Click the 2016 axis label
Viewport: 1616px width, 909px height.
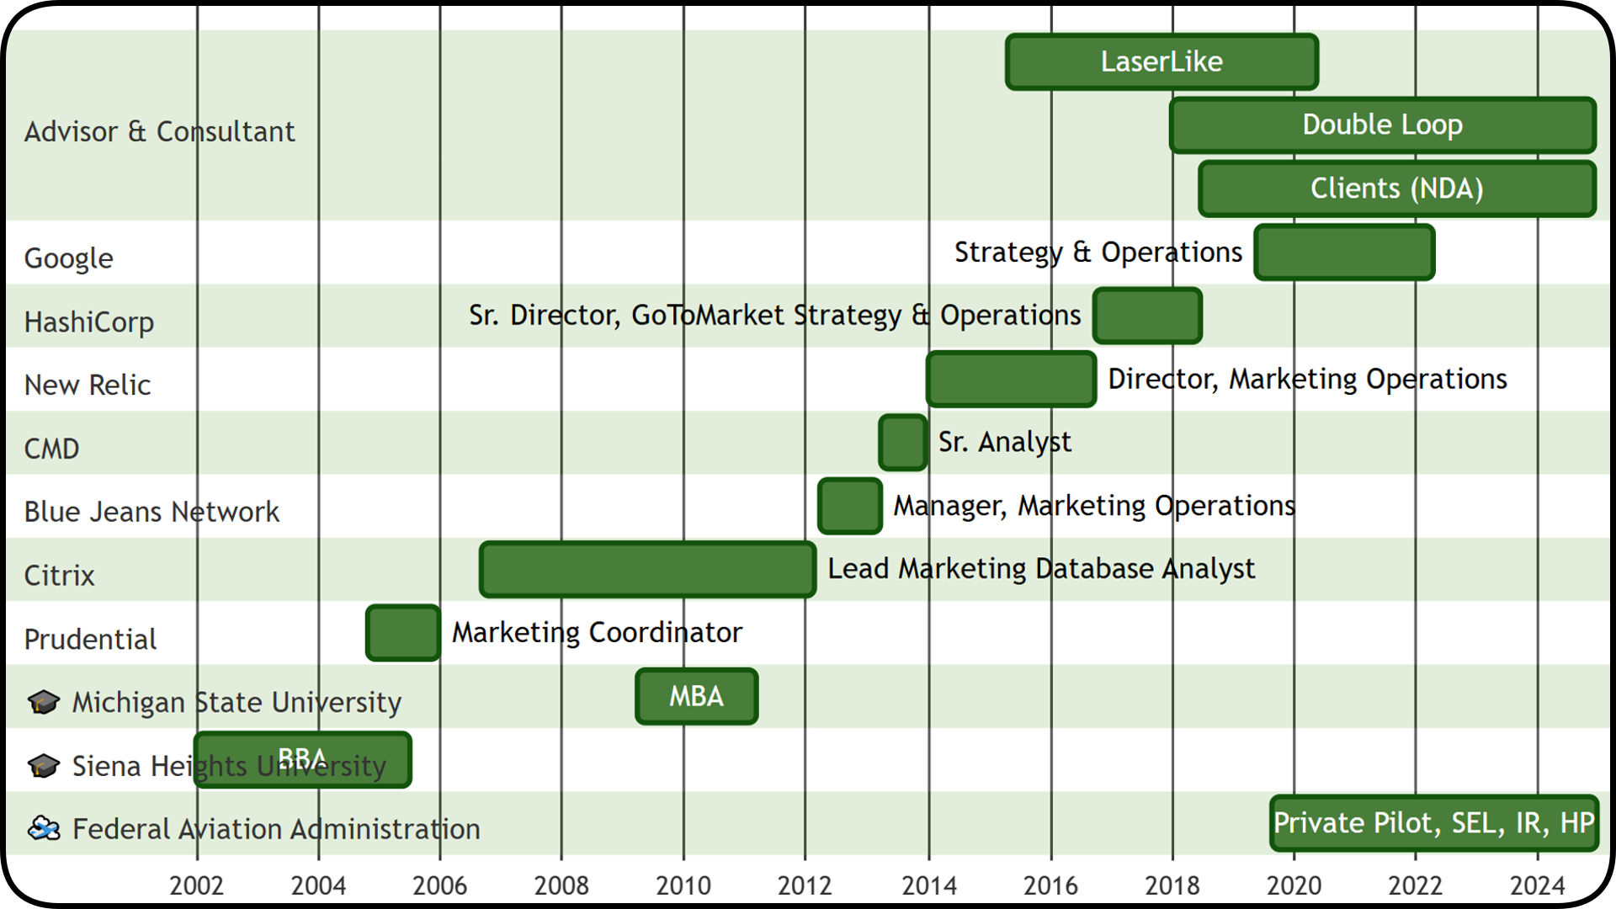1050,886
